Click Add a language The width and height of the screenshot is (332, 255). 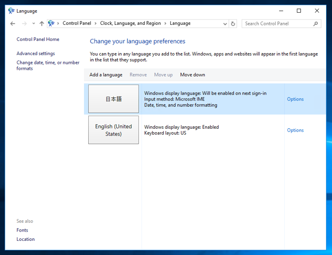point(106,75)
